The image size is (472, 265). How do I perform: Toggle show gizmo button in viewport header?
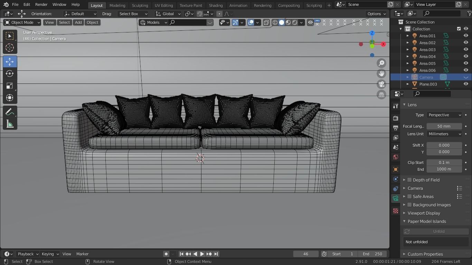click(235, 22)
